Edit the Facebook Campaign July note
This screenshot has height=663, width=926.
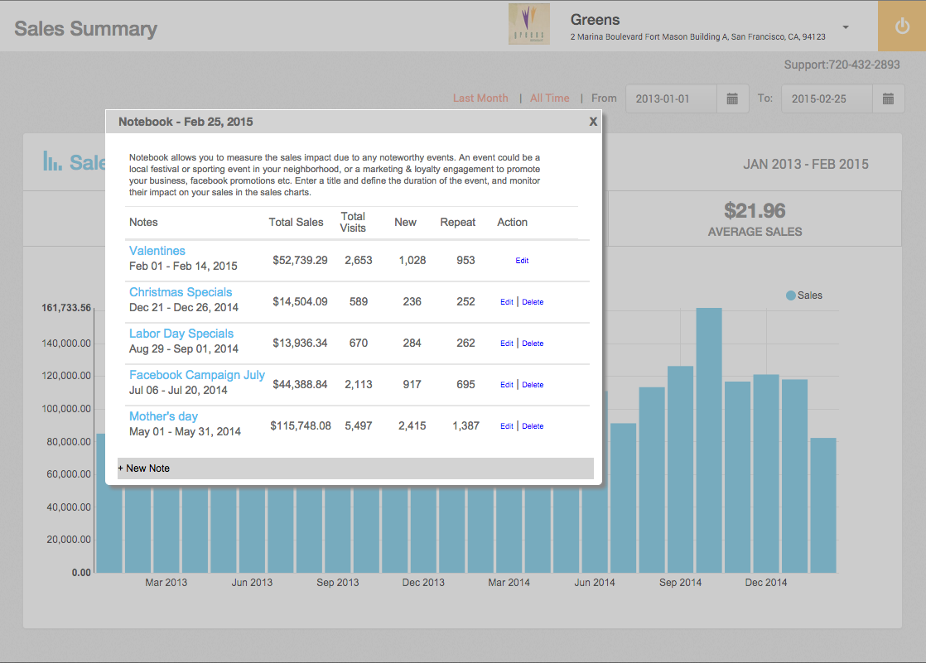click(507, 384)
